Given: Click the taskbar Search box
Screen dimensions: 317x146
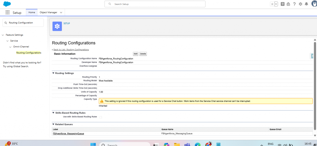Looking at the screenshot, I should click(x=124, y=144).
